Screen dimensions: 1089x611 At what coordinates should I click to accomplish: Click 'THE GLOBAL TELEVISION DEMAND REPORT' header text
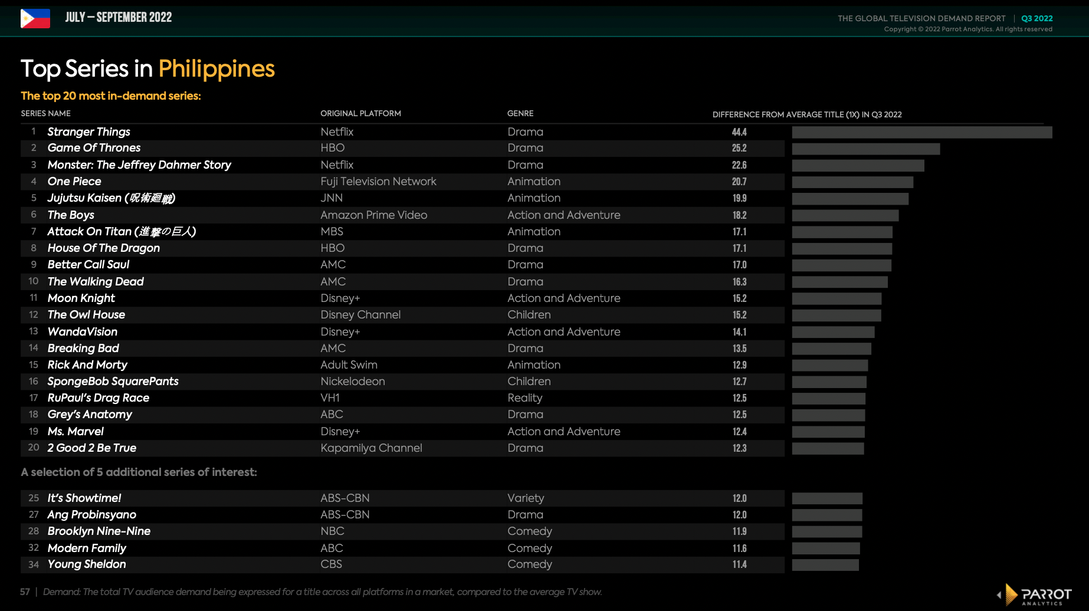(x=921, y=18)
